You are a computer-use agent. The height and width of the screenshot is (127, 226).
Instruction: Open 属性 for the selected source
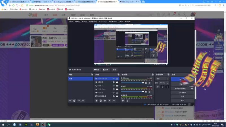coord(97,69)
